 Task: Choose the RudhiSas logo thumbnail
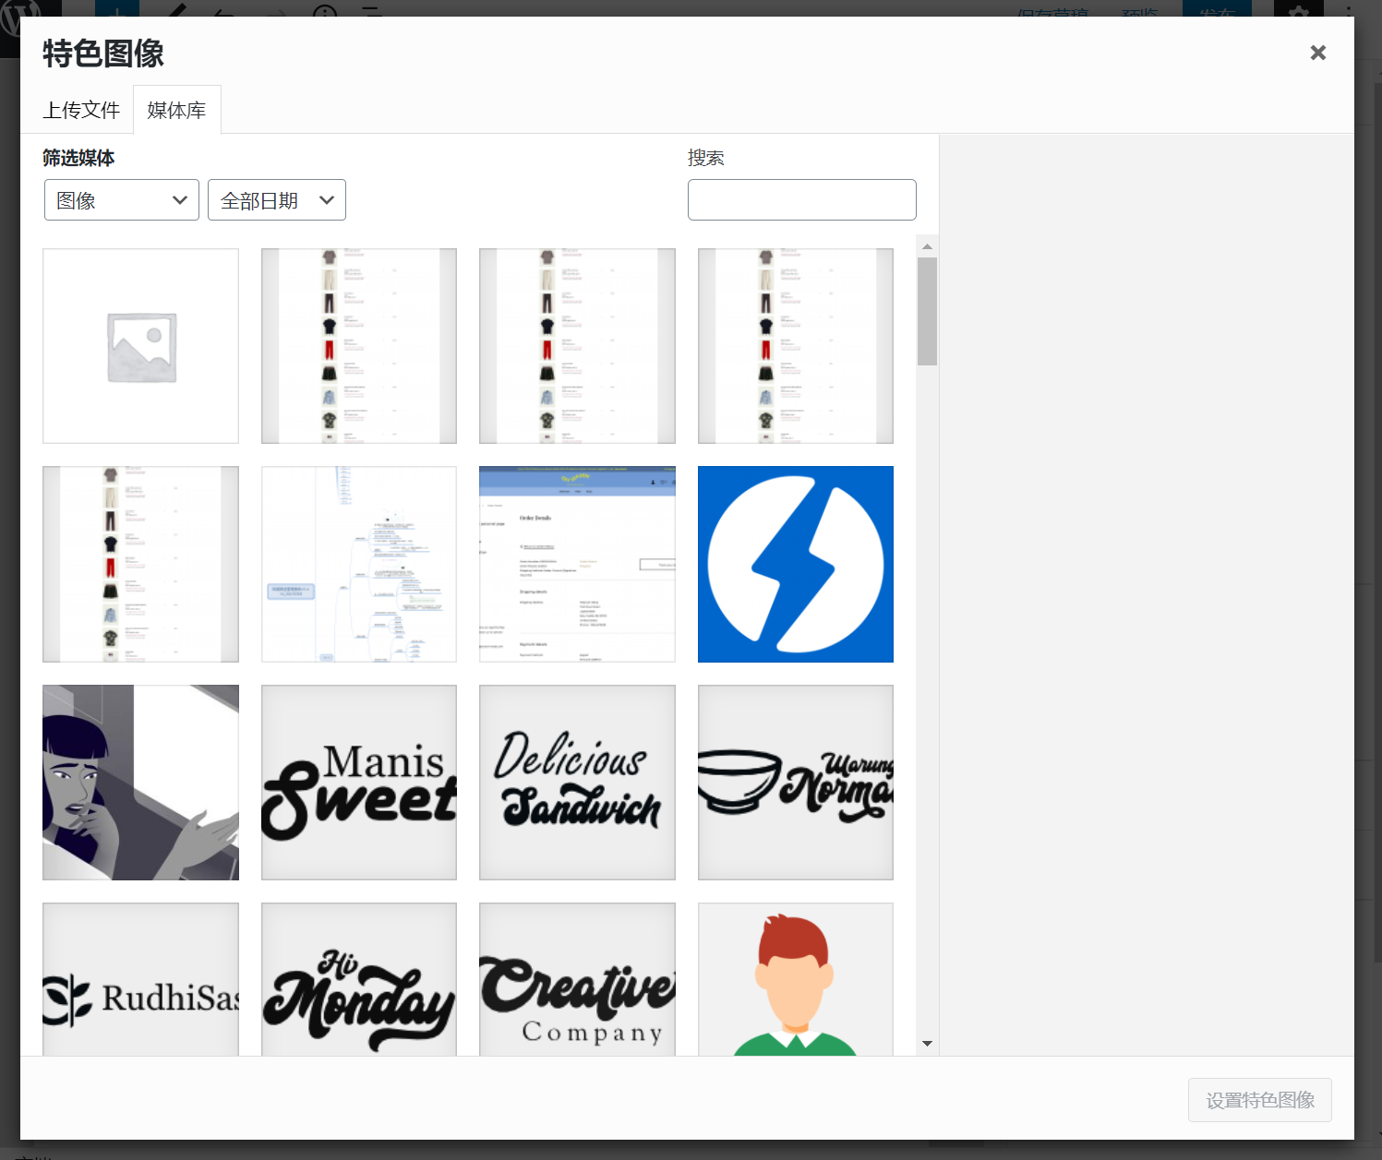pos(140,980)
